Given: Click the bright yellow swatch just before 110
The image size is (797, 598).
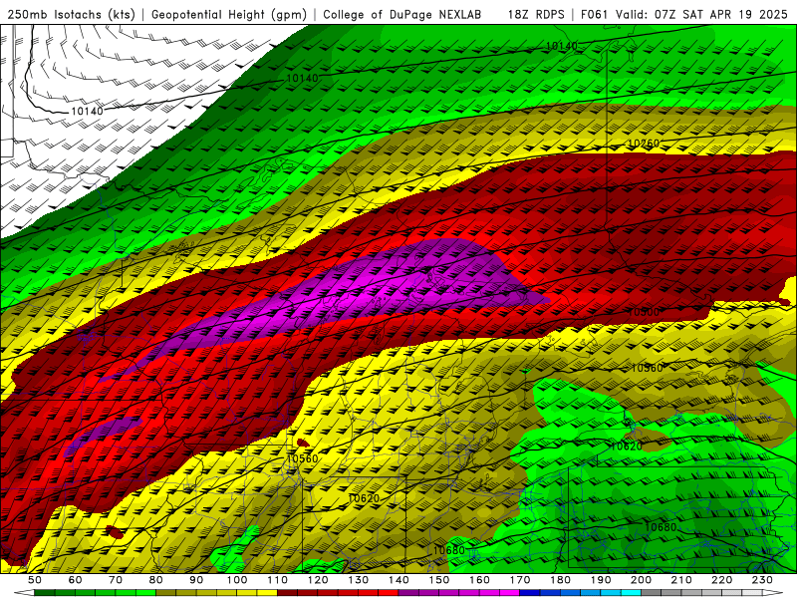Looking at the screenshot, I should coord(267,593).
